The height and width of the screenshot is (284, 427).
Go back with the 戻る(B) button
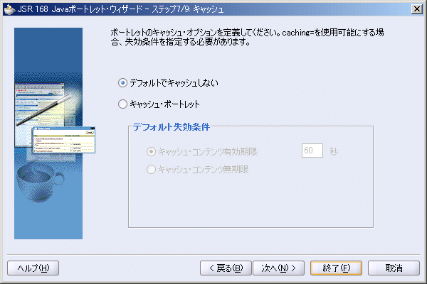point(226,268)
